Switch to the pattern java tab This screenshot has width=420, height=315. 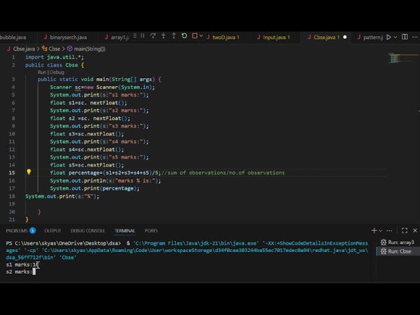(370, 37)
